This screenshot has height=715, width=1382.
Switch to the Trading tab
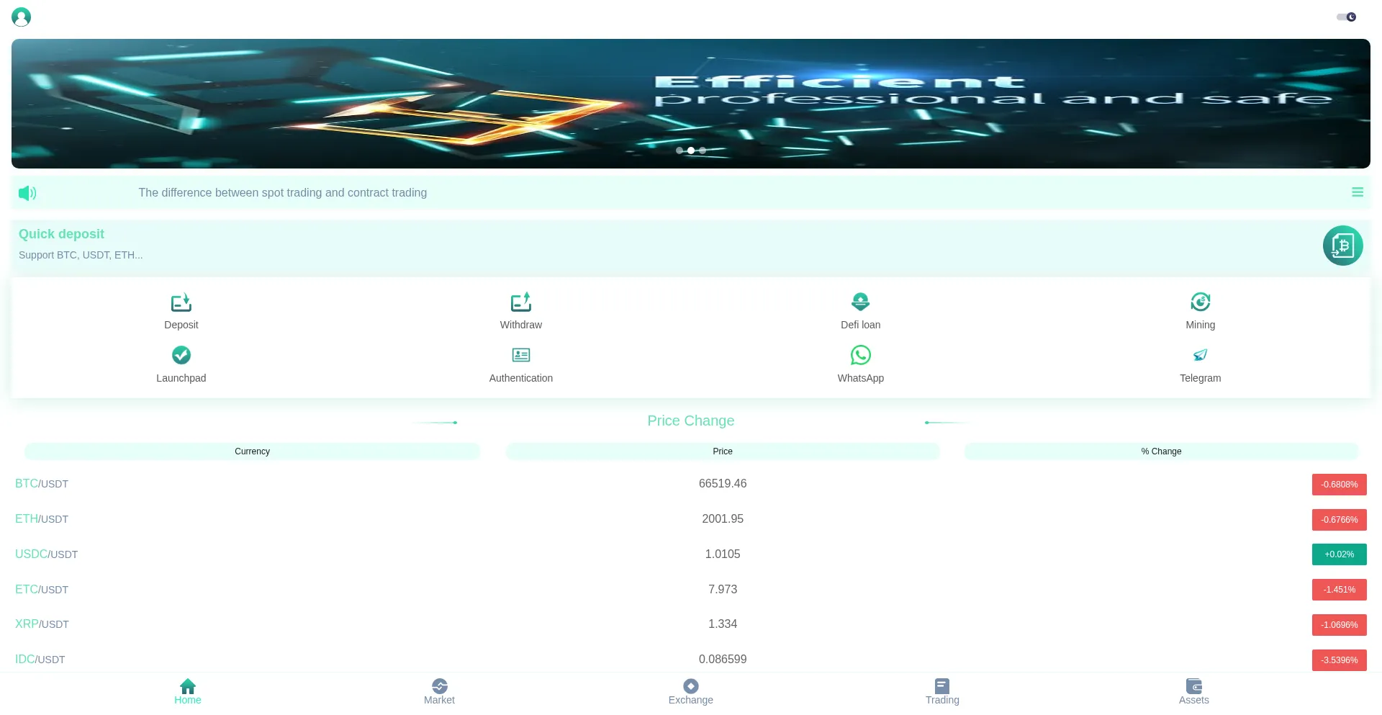point(942,692)
